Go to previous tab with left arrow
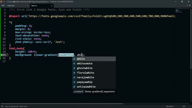 [x=2, y=5]
